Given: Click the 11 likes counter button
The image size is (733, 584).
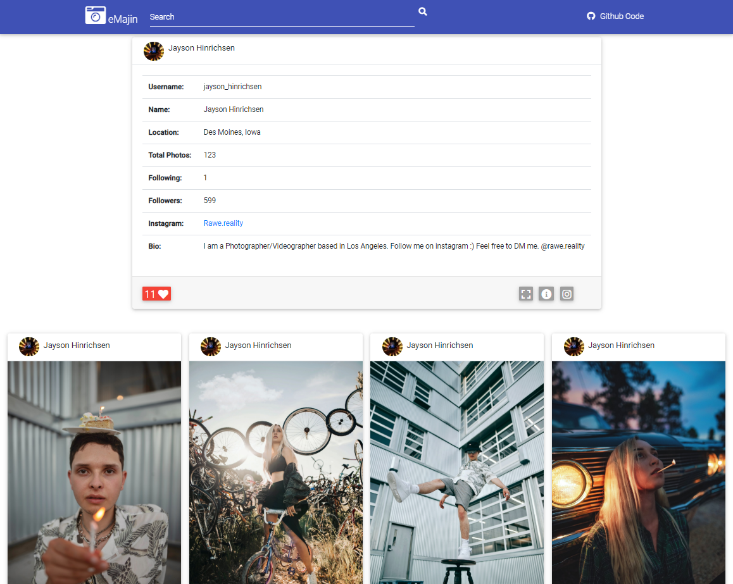Looking at the screenshot, I should pyautogui.click(x=156, y=294).
